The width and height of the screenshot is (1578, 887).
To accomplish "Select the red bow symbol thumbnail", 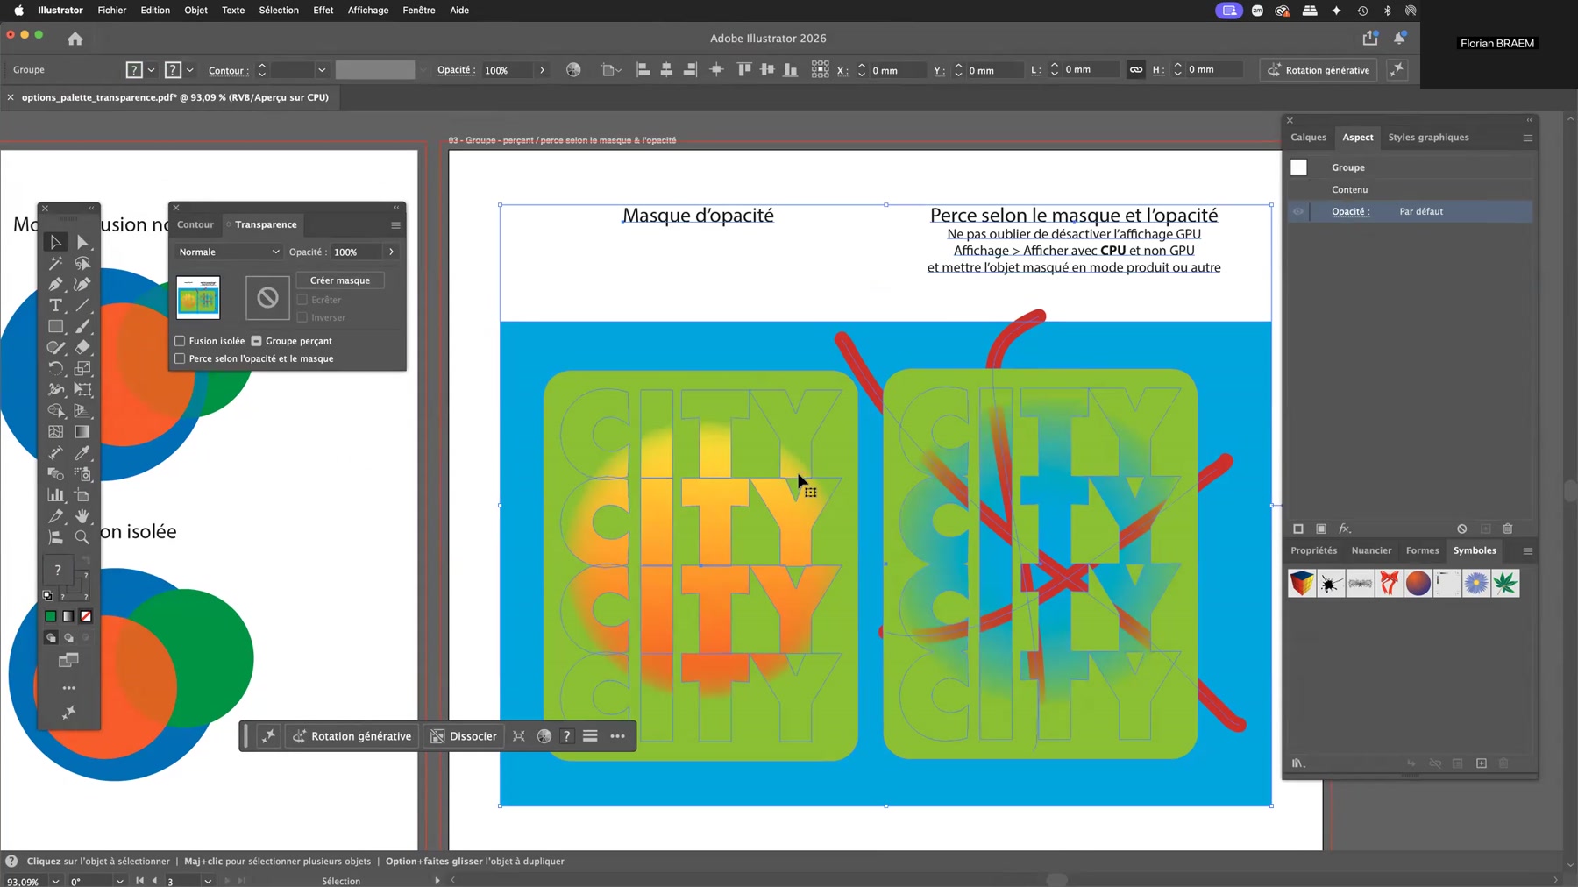I will coord(1389,583).
